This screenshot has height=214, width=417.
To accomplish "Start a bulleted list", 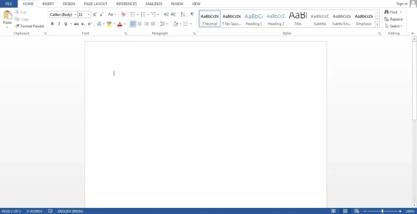I will [132, 14].
